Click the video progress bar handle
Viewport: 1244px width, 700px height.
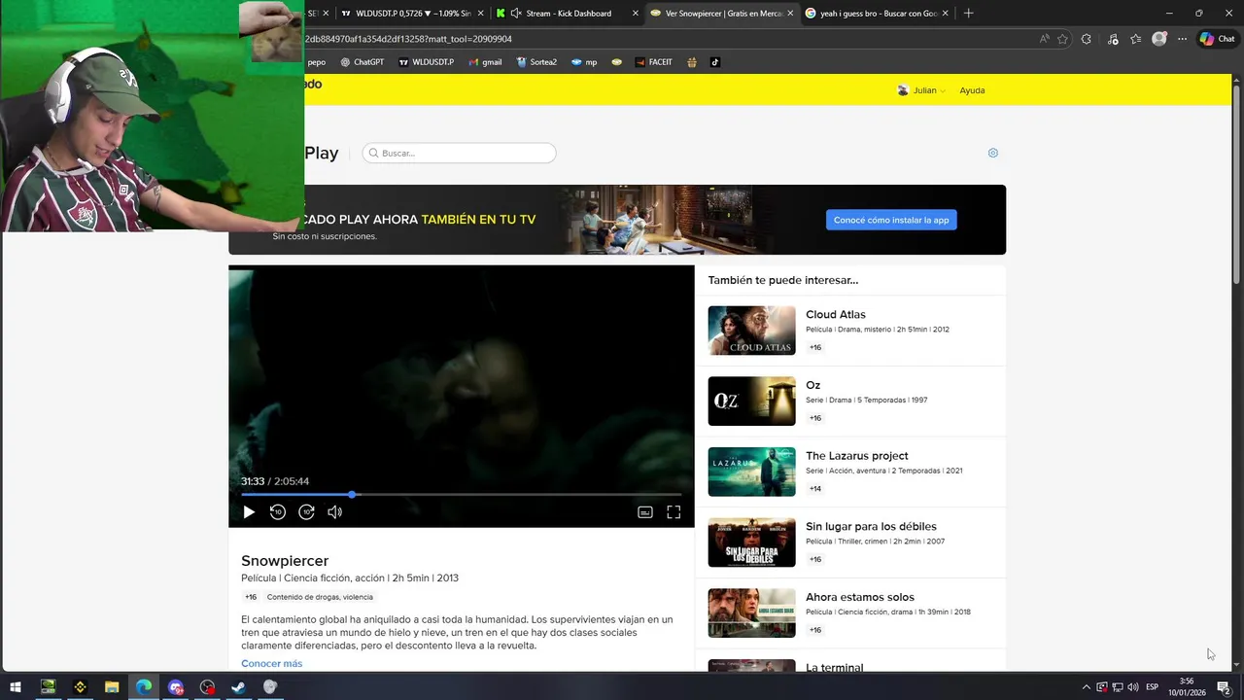352,495
